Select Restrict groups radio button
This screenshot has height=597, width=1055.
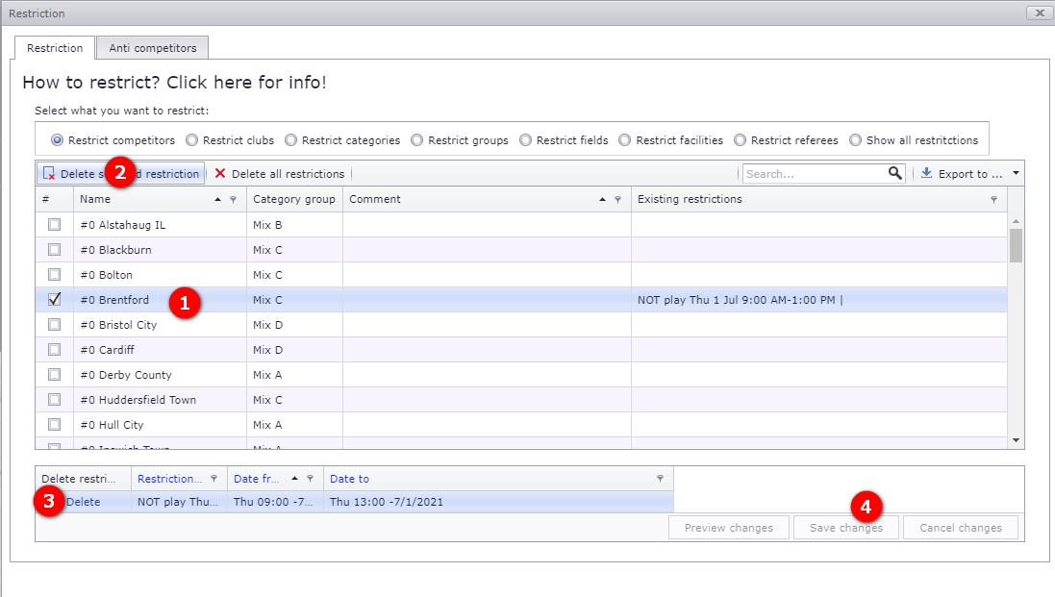[x=417, y=139]
